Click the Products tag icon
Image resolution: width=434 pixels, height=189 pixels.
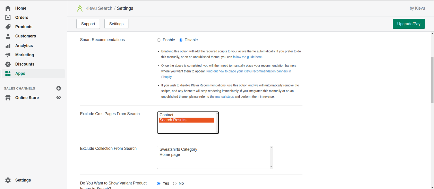tap(8, 27)
